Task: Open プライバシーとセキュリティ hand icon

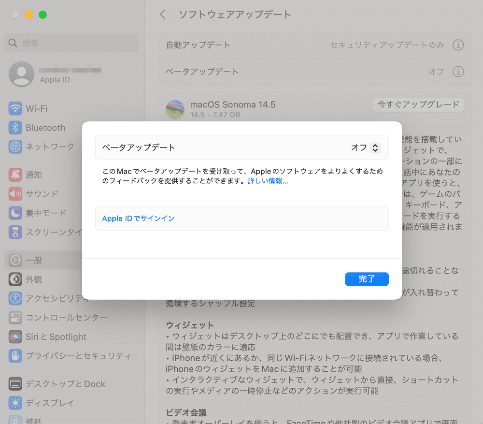Action: [x=15, y=356]
